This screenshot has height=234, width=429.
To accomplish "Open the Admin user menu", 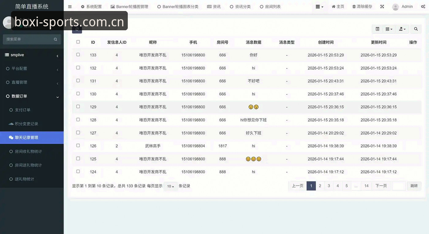I will coord(403,7).
